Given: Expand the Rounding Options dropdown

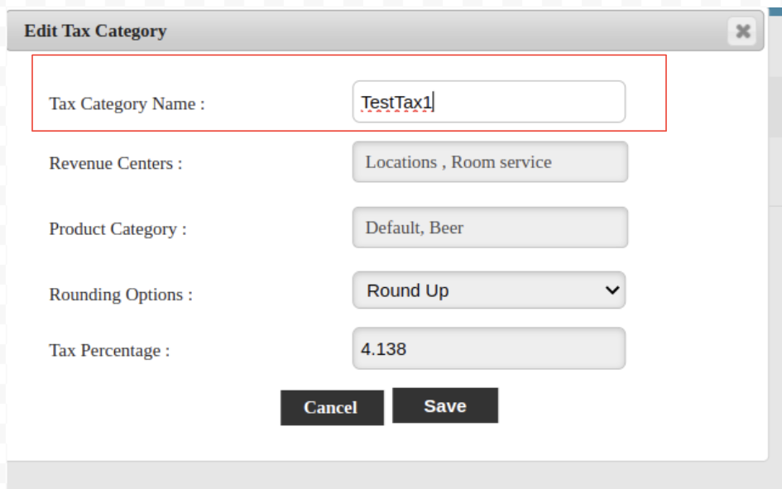Looking at the screenshot, I should pyautogui.click(x=488, y=290).
